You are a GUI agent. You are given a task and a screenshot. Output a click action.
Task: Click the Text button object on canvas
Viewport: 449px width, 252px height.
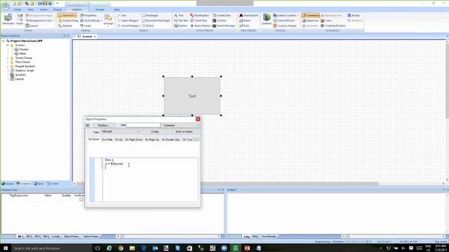coord(192,96)
